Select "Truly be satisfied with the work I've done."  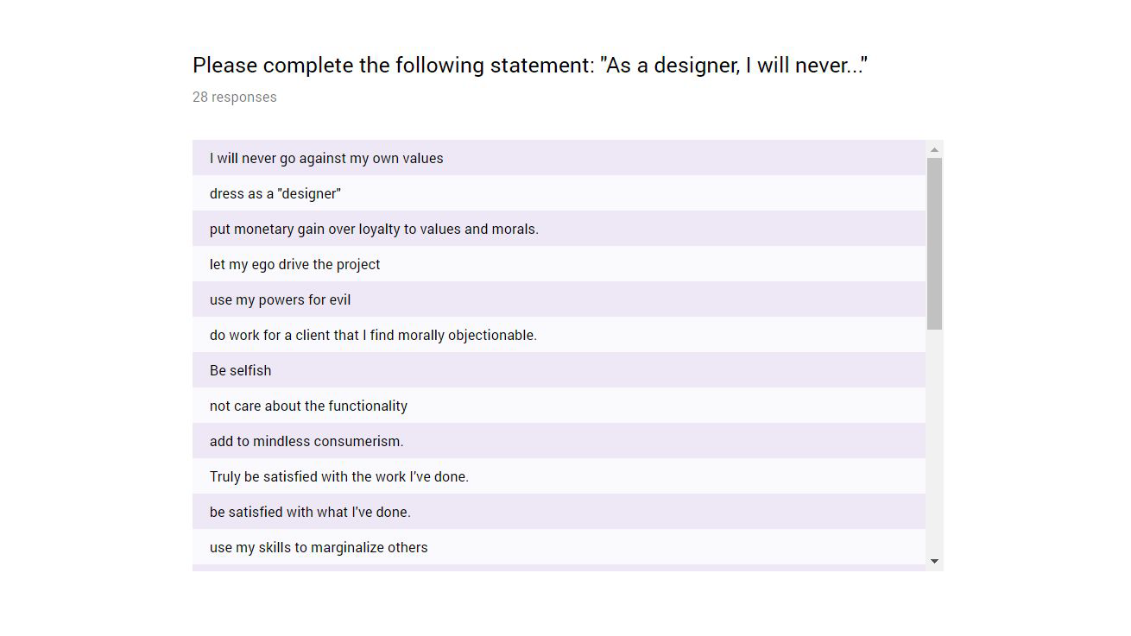pyautogui.click(x=339, y=476)
